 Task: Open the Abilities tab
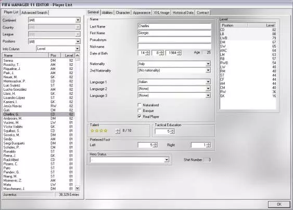[107, 12]
